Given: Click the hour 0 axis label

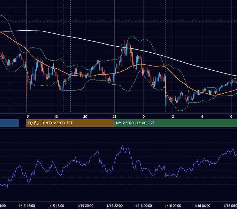Looking at the screenshot, I should click(x=144, y=117).
